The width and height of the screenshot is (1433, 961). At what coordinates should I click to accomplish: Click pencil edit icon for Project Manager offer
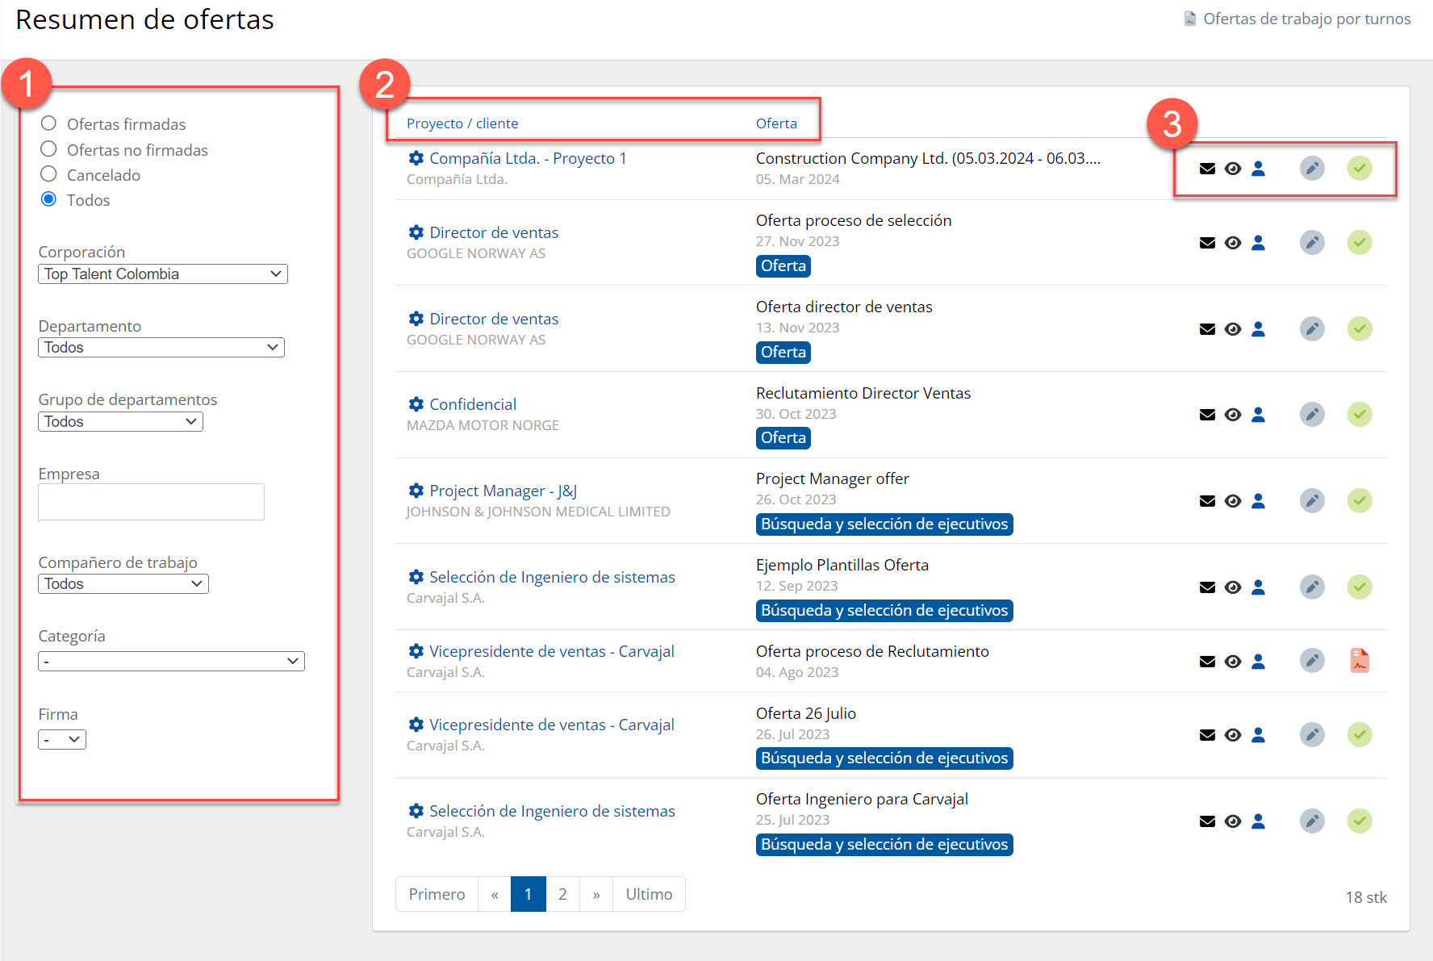[1312, 501]
